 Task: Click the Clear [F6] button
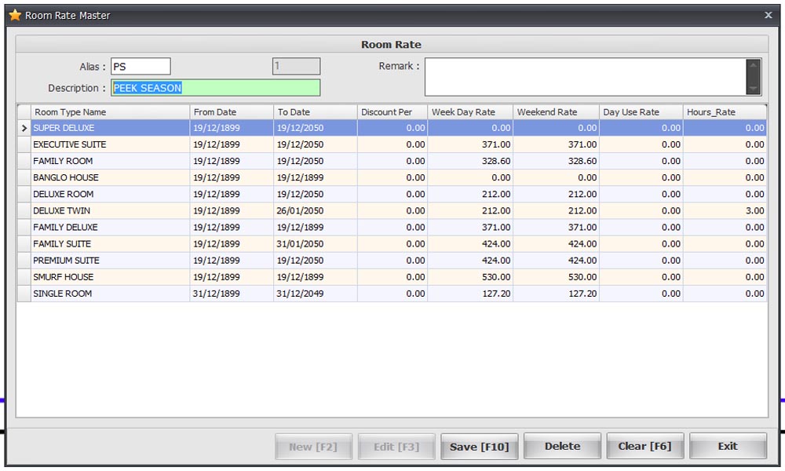click(x=644, y=446)
